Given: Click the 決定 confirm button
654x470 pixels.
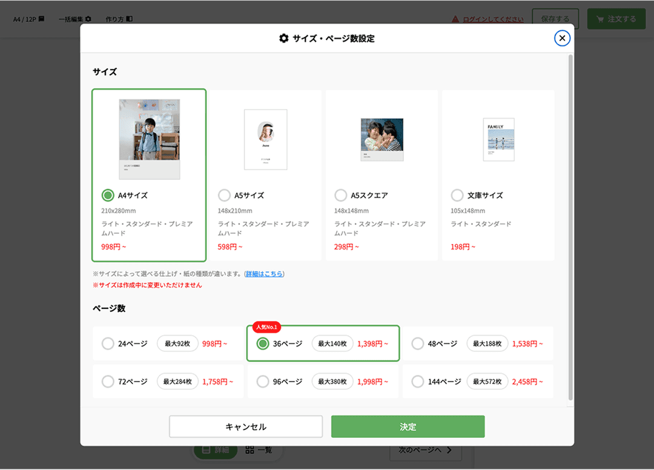Looking at the screenshot, I should click(408, 426).
